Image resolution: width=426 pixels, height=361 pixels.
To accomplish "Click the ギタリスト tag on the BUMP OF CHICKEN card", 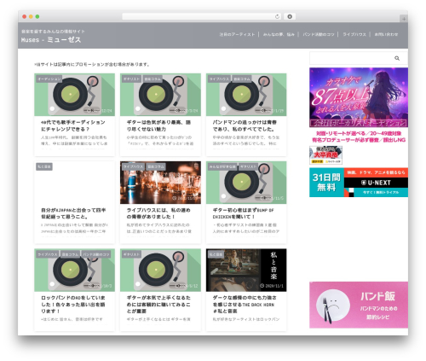I will 248,166.
